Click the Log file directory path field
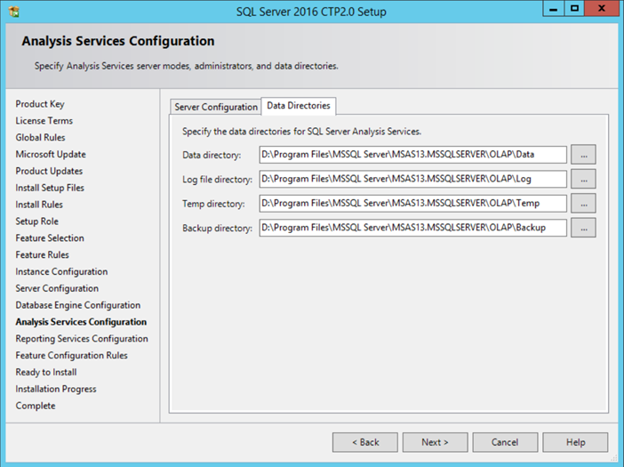The width and height of the screenshot is (624, 467). [x=412, y=179]
